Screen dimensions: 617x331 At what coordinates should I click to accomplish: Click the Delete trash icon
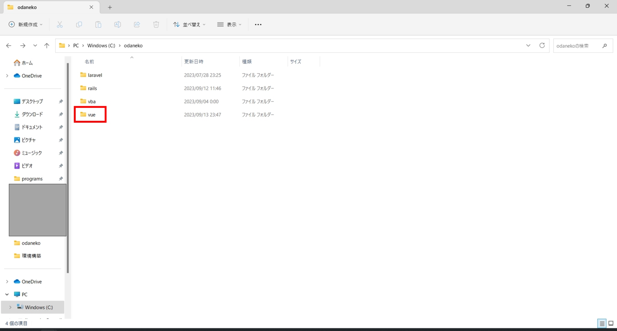(x=156, y=24)
